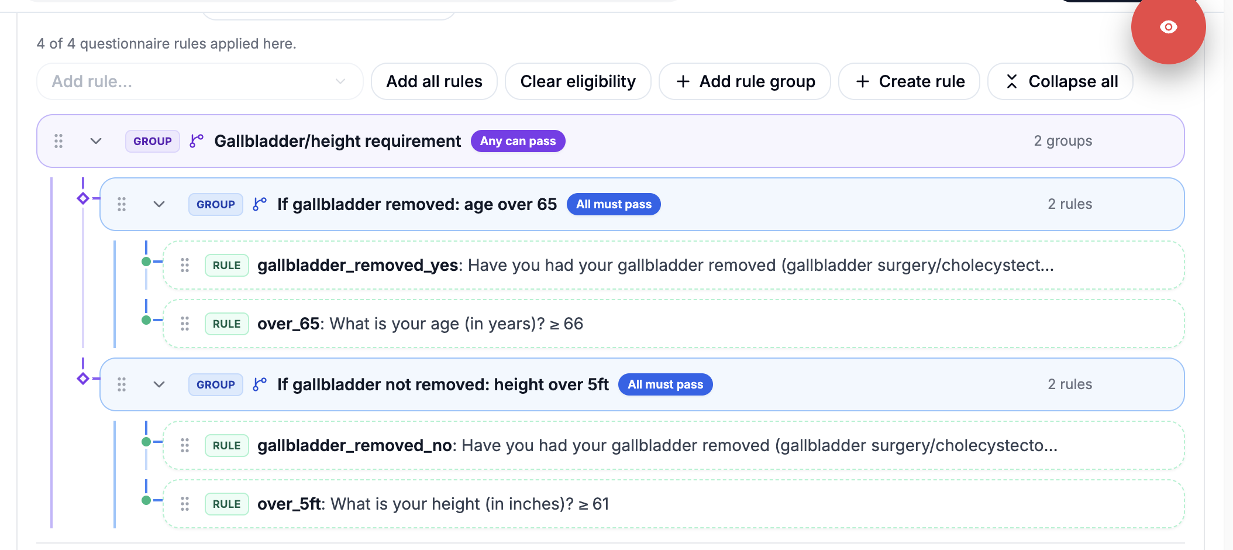This screenshot has height=550, width=1233.
Task: Click branch icon beside height over 5ft group
Action: click(x=260, y=384)
